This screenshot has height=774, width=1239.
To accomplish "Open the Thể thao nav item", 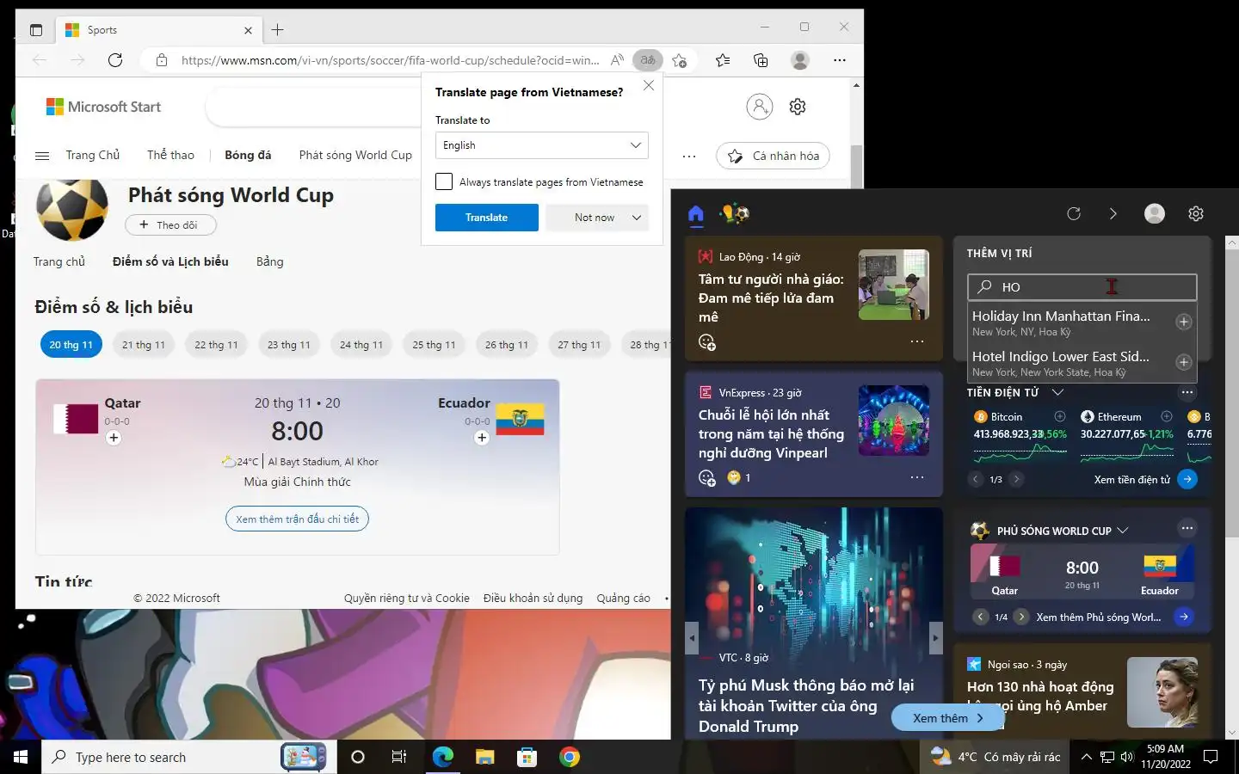I will click(x=170, y=156).
